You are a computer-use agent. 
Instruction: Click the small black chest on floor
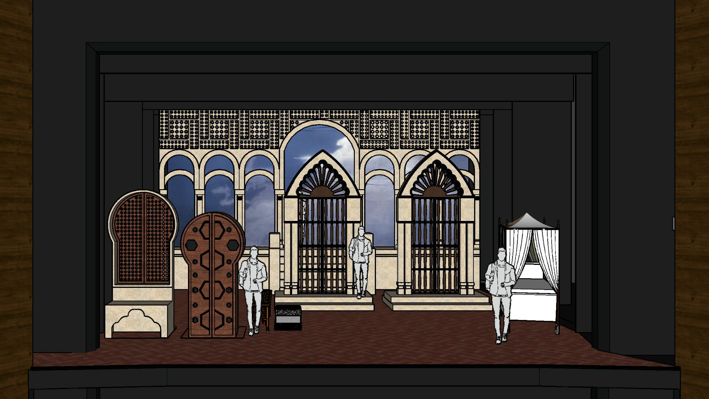click(288, 317)
